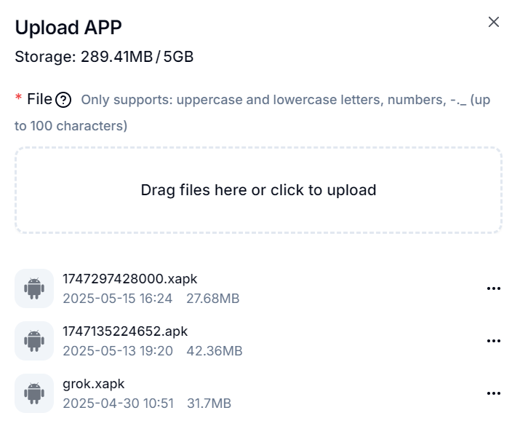Close the Upload APP dialog
This screenshot has height=421, width=520.
pos(494,23)
